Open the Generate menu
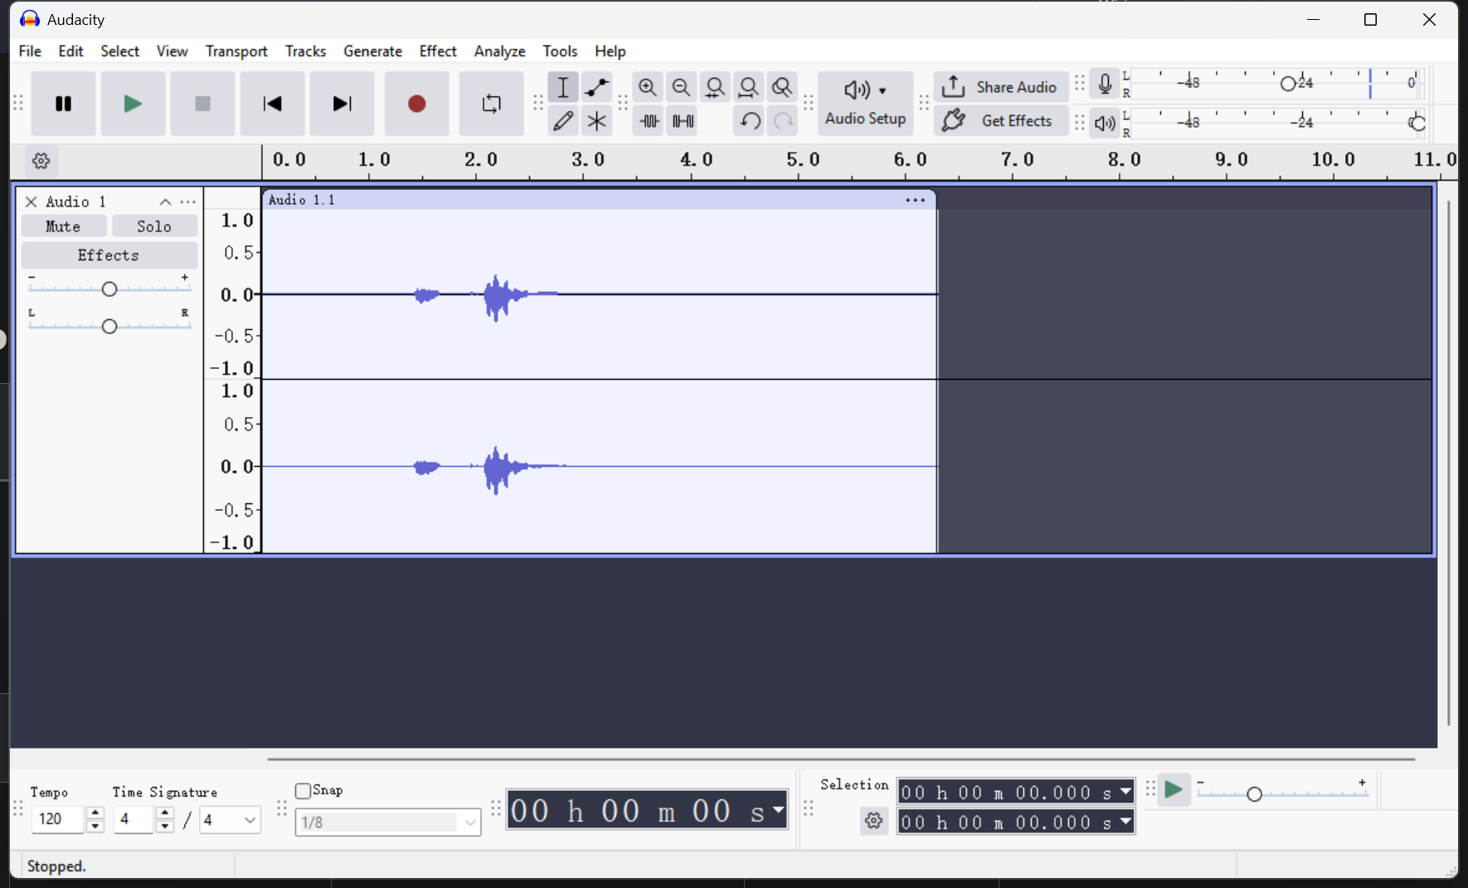 pos(372,51)
